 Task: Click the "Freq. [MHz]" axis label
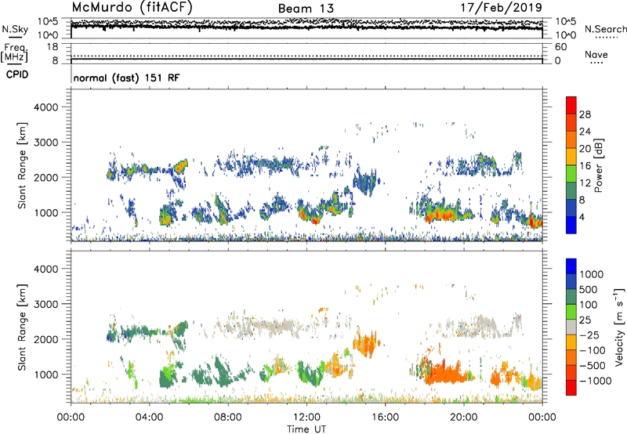(x=14, y=53)
